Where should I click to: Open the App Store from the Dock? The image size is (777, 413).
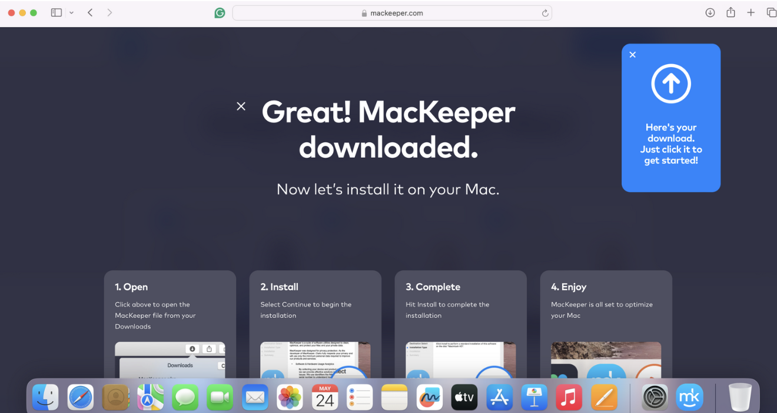click(499, 397)
